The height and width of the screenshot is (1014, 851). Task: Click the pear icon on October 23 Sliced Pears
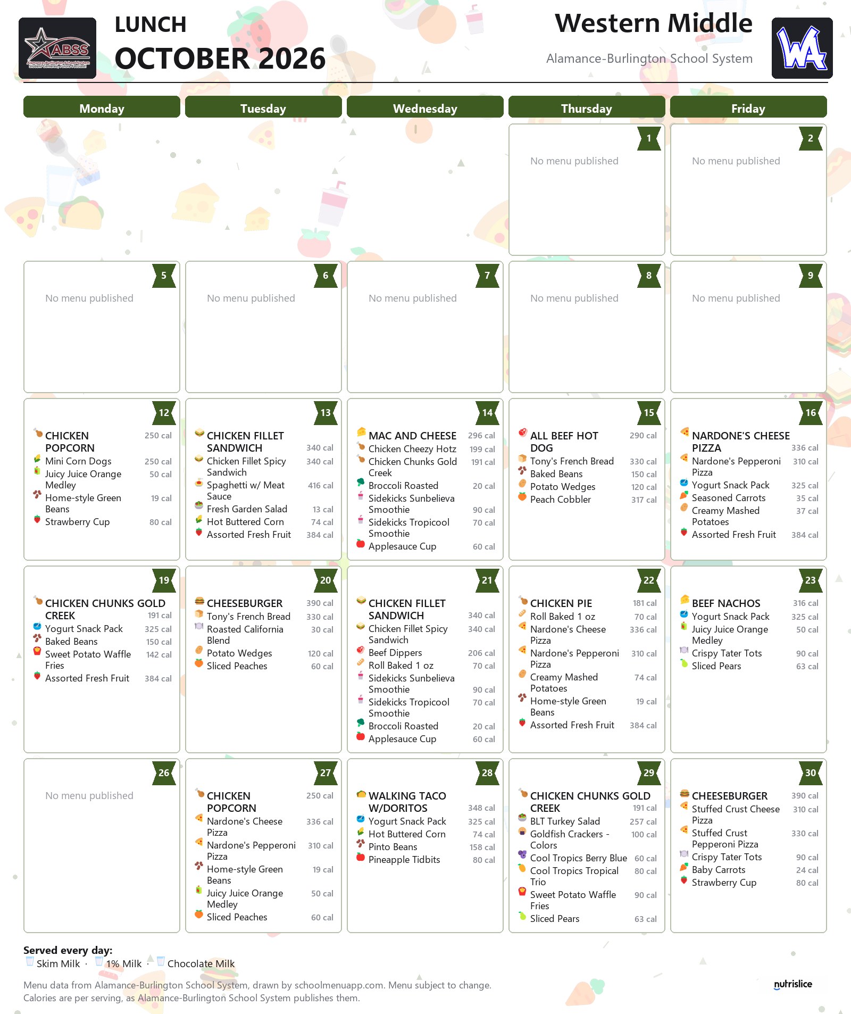click(x=684, y=663)
